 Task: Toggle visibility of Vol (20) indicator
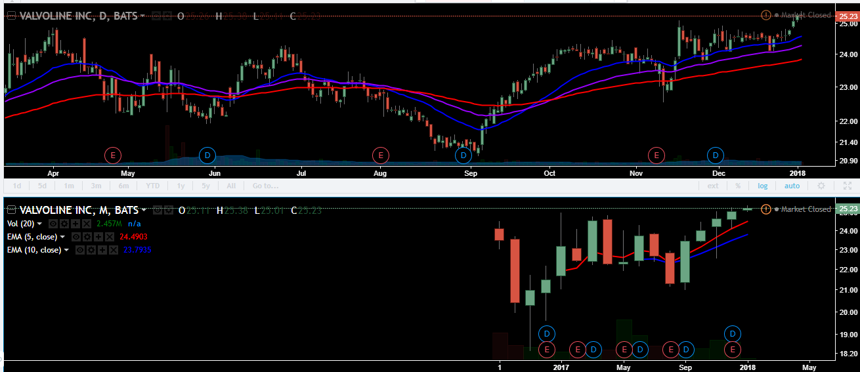tap(53, 224)
